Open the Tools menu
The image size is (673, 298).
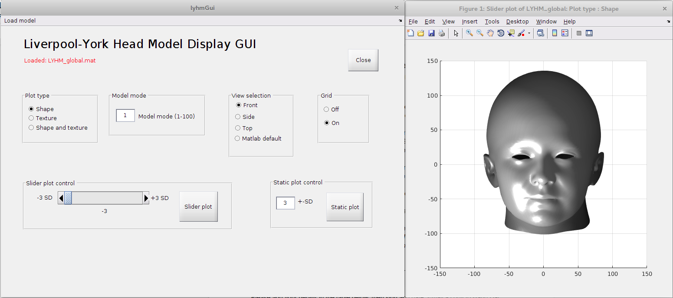point(492,22)
